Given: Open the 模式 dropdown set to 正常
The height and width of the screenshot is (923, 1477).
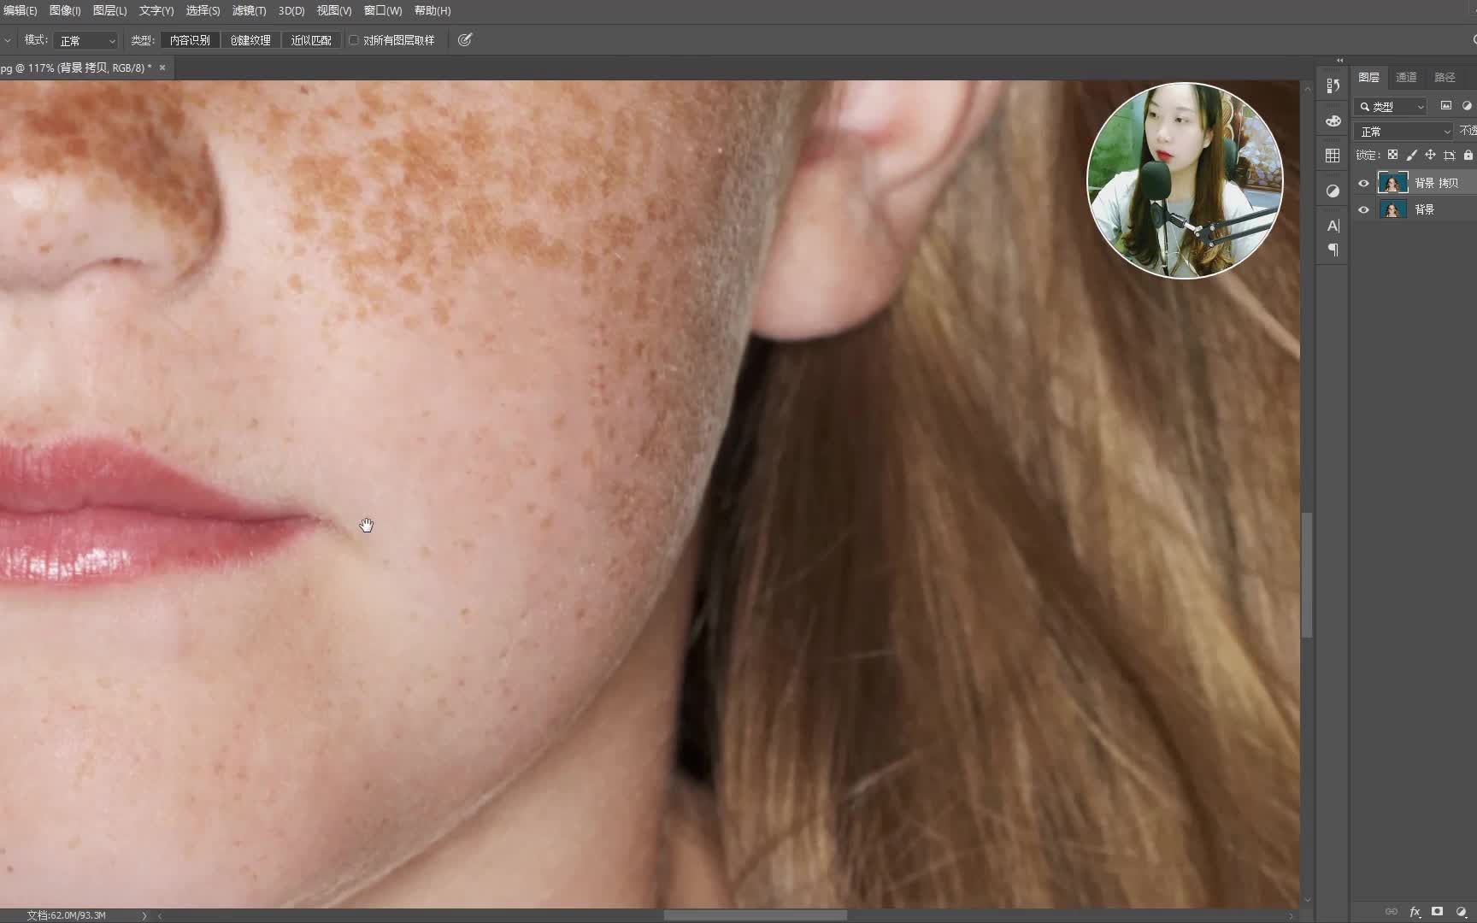Looking at the screenshot, I should point(85,40).
